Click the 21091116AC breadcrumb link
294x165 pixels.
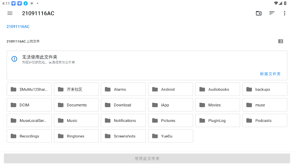(x=18, y=27)
